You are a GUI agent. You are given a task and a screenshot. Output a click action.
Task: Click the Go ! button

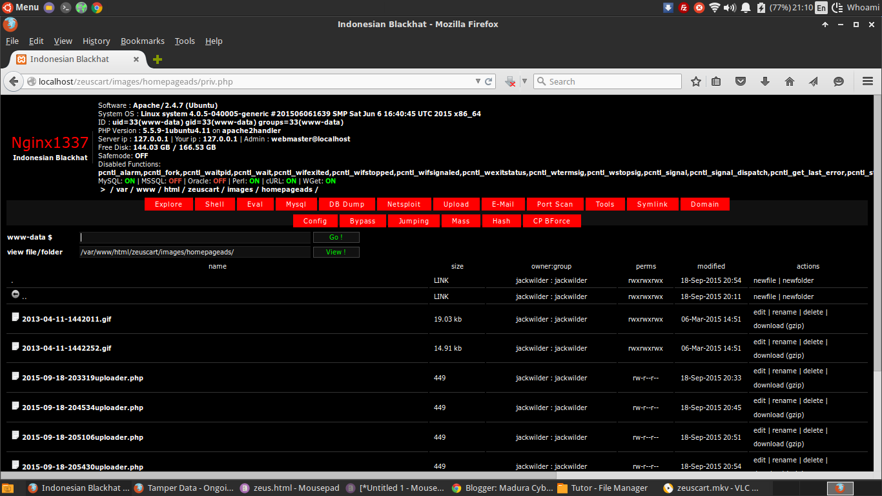(336, 238)
